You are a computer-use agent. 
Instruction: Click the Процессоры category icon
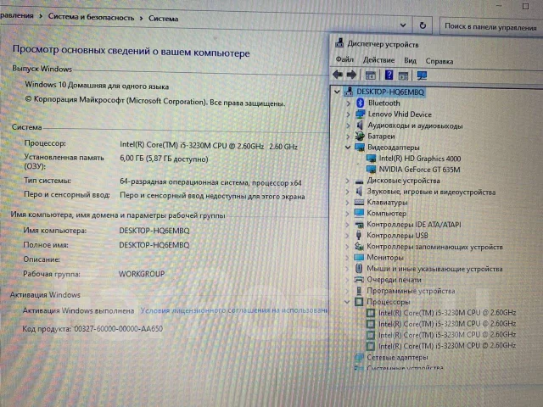359,302
